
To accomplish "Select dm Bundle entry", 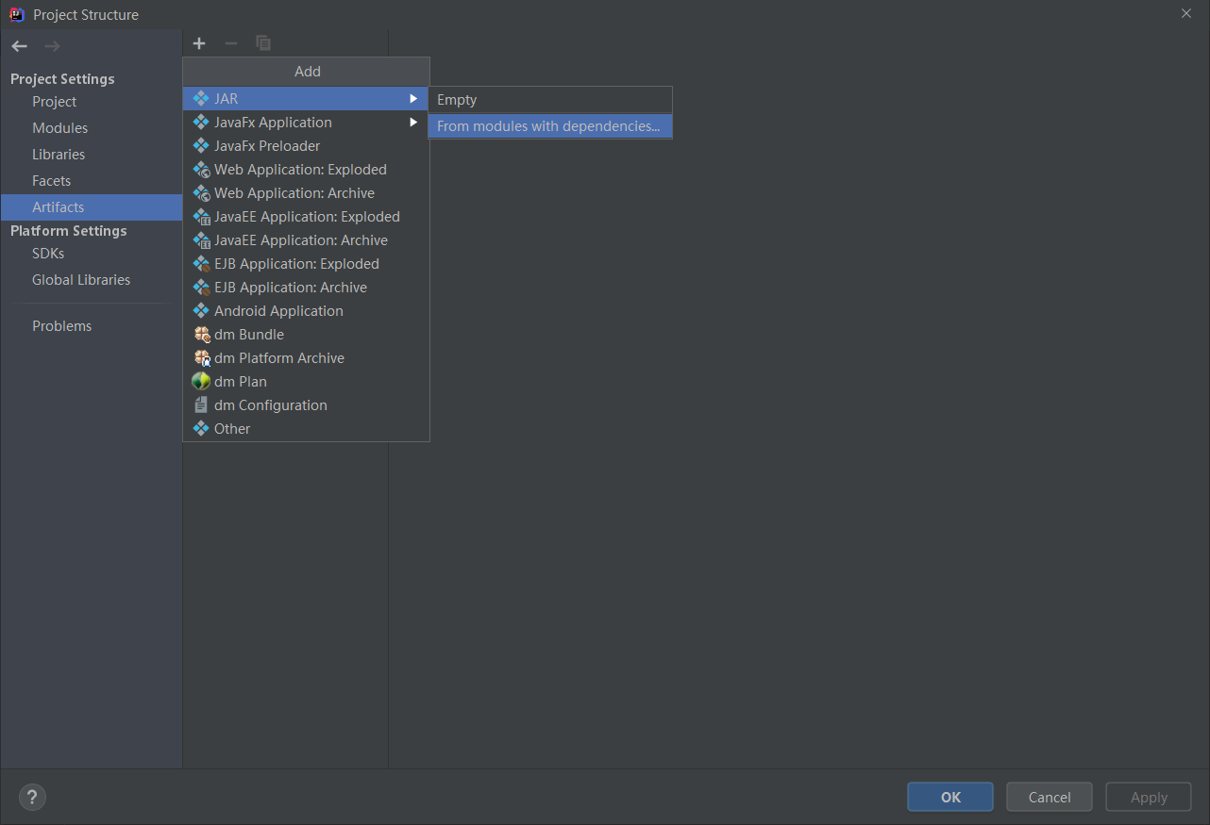I will coord(306,334).
